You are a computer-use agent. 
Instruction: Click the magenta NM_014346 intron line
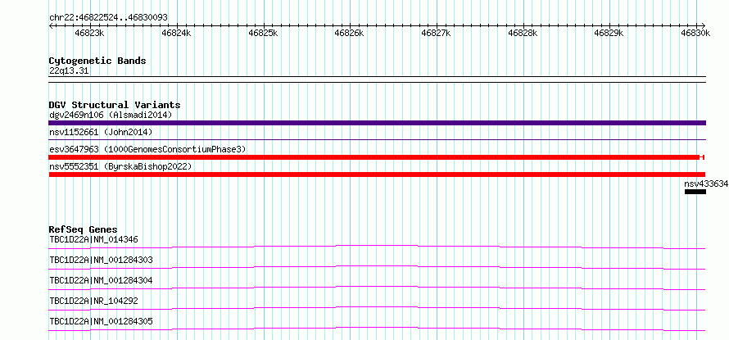377,247
